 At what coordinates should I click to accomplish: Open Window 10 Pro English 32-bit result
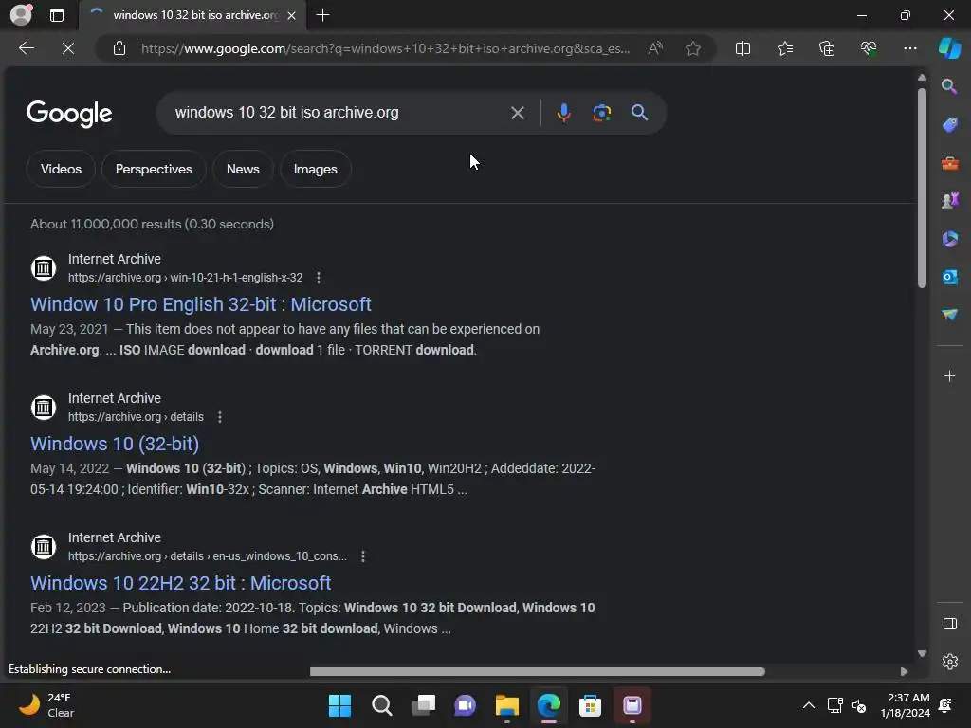coord(201,304)
